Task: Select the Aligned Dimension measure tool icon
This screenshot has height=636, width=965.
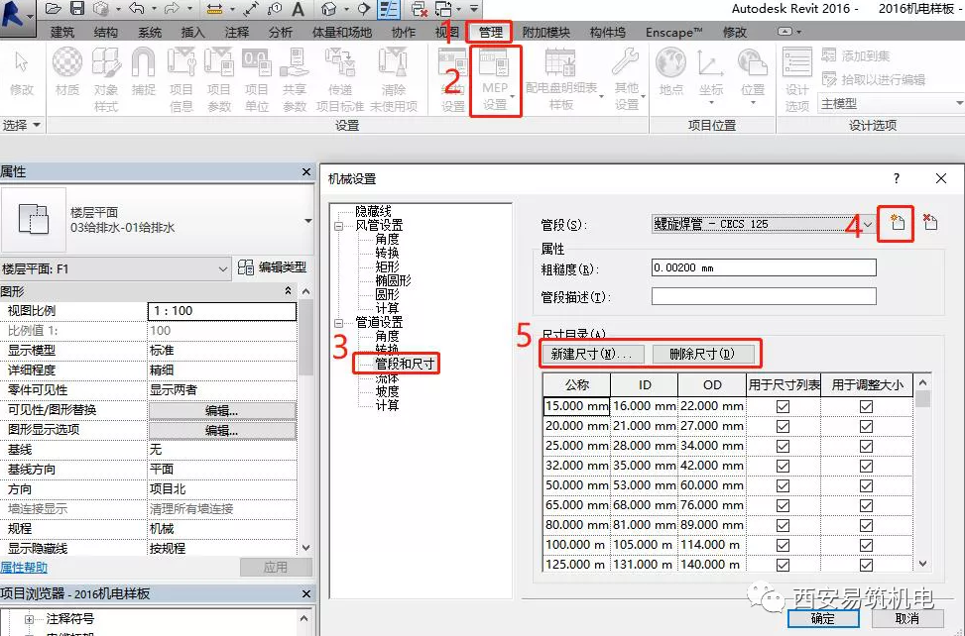Action: pyautogui.click(x=214, y=9)
